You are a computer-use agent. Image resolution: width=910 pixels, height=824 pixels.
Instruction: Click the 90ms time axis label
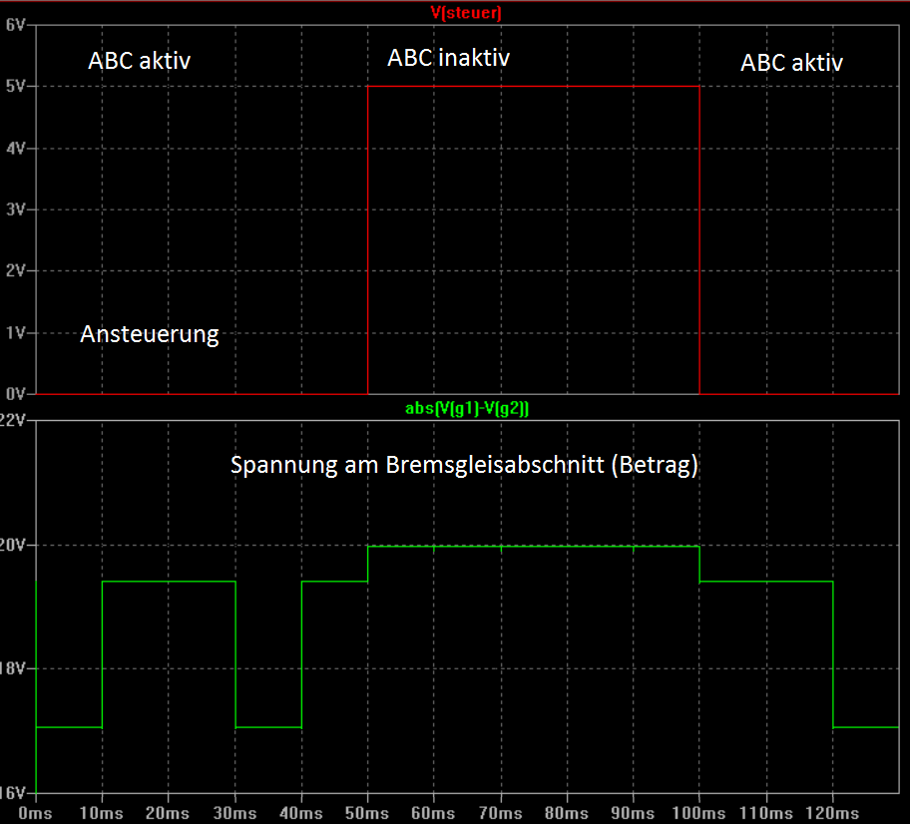click(x=633, y=813)
